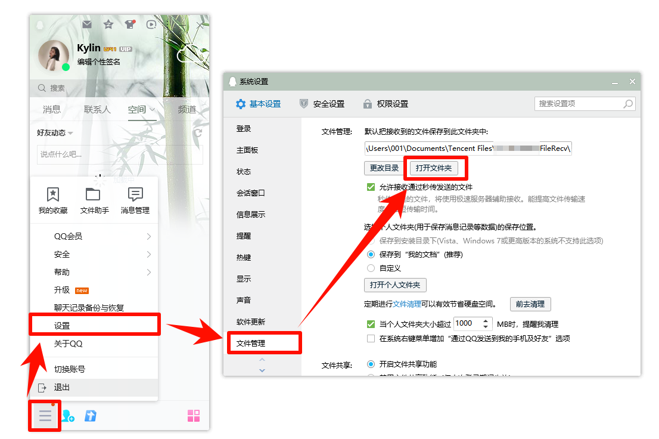Open the blue file transfer icon at bottom
Viewport: 659px width, 439px height.
pyautogui.click(x=91, y=416)
